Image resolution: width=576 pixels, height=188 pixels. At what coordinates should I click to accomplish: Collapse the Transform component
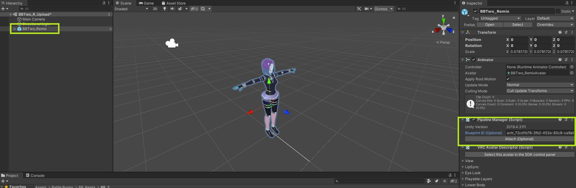463,32
